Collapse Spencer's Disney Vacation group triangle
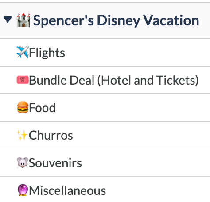 coord(8,20)
